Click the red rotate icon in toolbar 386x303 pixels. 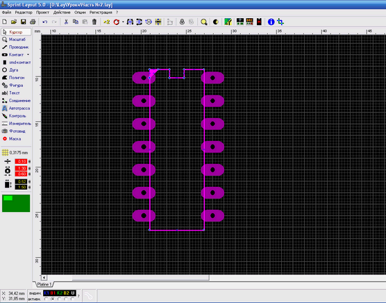117,22
